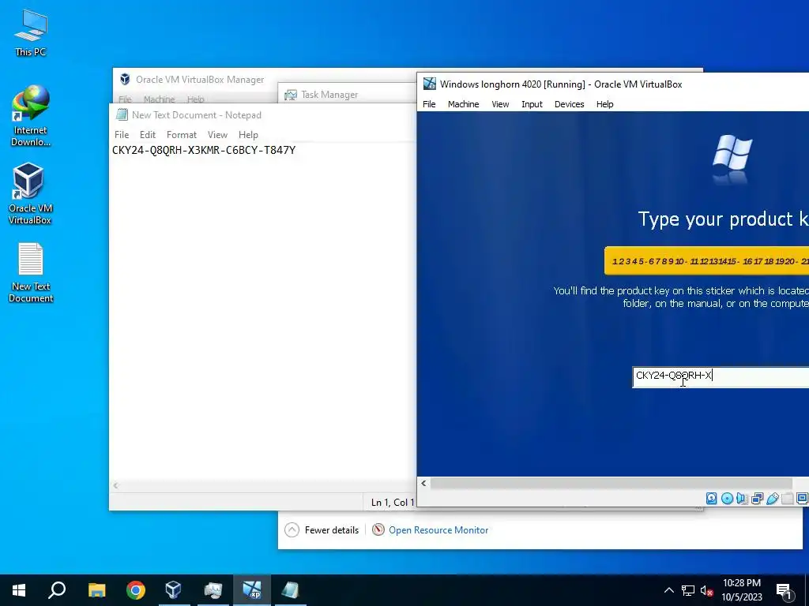Click the VirtualBox VM window title icon
809x606 pixels.
[x=429, y=84]
